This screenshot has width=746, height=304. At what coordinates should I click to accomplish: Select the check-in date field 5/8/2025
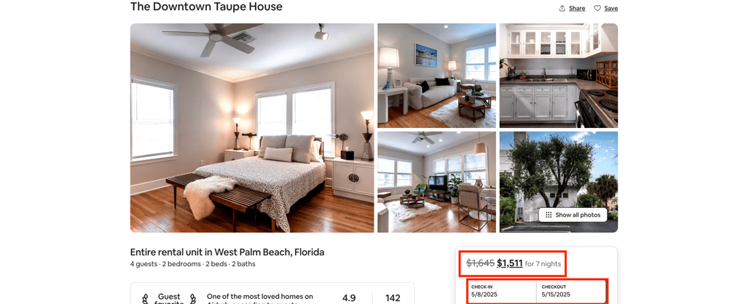point(502,291)
